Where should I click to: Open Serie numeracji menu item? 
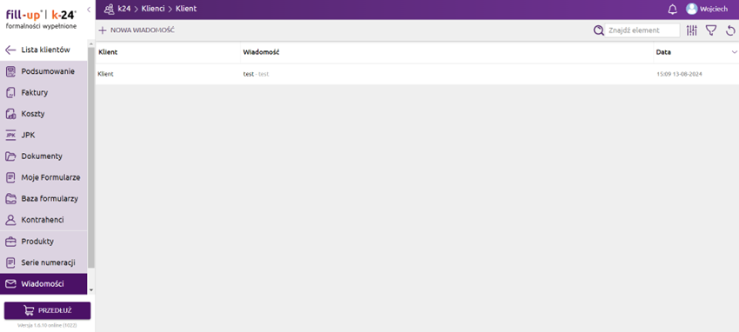tap(43, 262)
